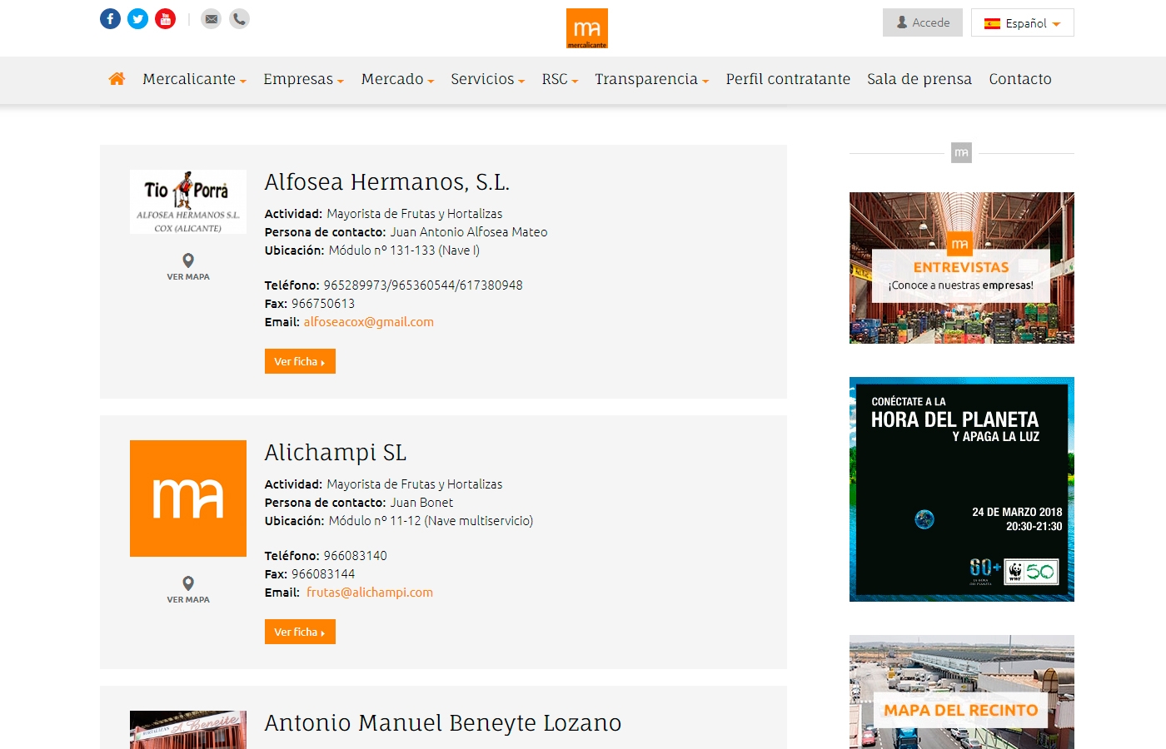Image resolution: width=1166 pixels, height=749 pixels.
Task: Email frutas@alichampi.com
Action: tap(370, 593)
